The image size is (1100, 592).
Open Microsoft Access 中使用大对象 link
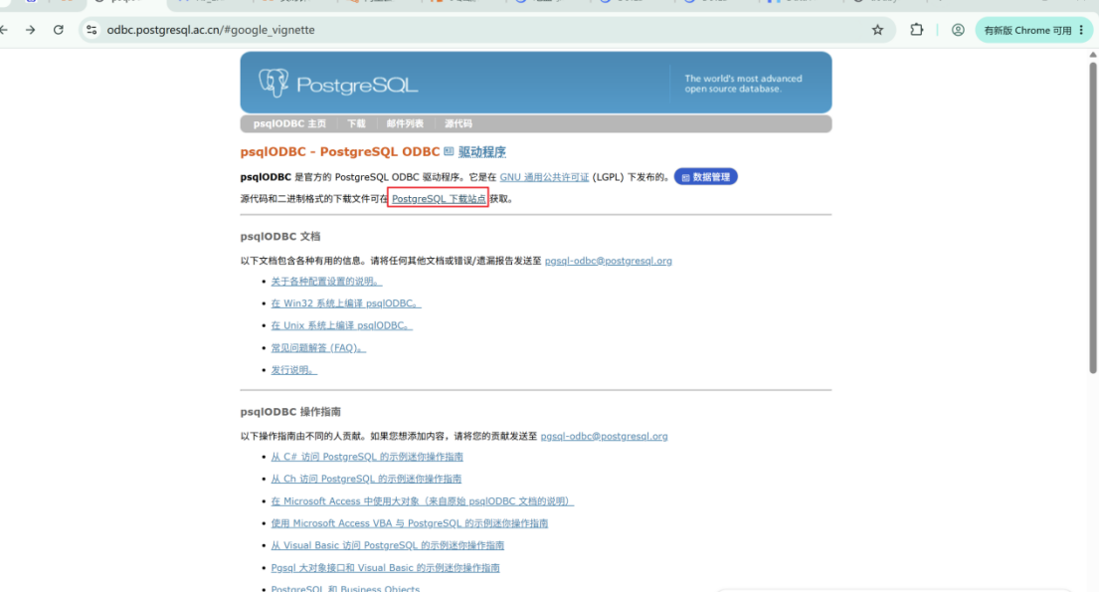tap(423, 501)
